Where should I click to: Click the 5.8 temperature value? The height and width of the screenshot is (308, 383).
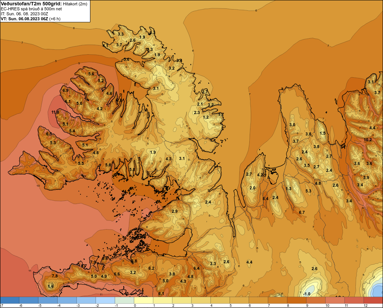[108, 165]
